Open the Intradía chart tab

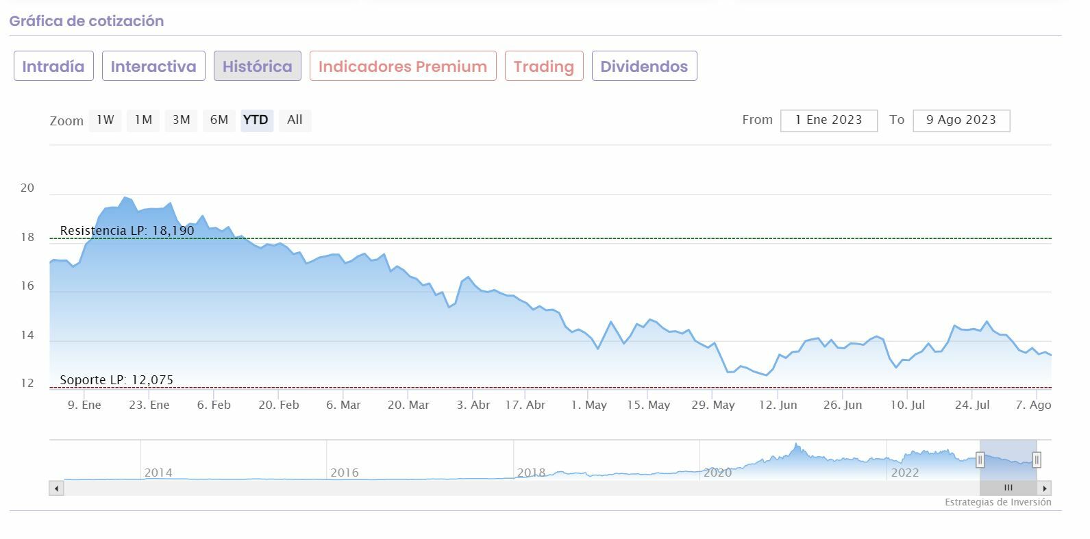click(53, 66)
